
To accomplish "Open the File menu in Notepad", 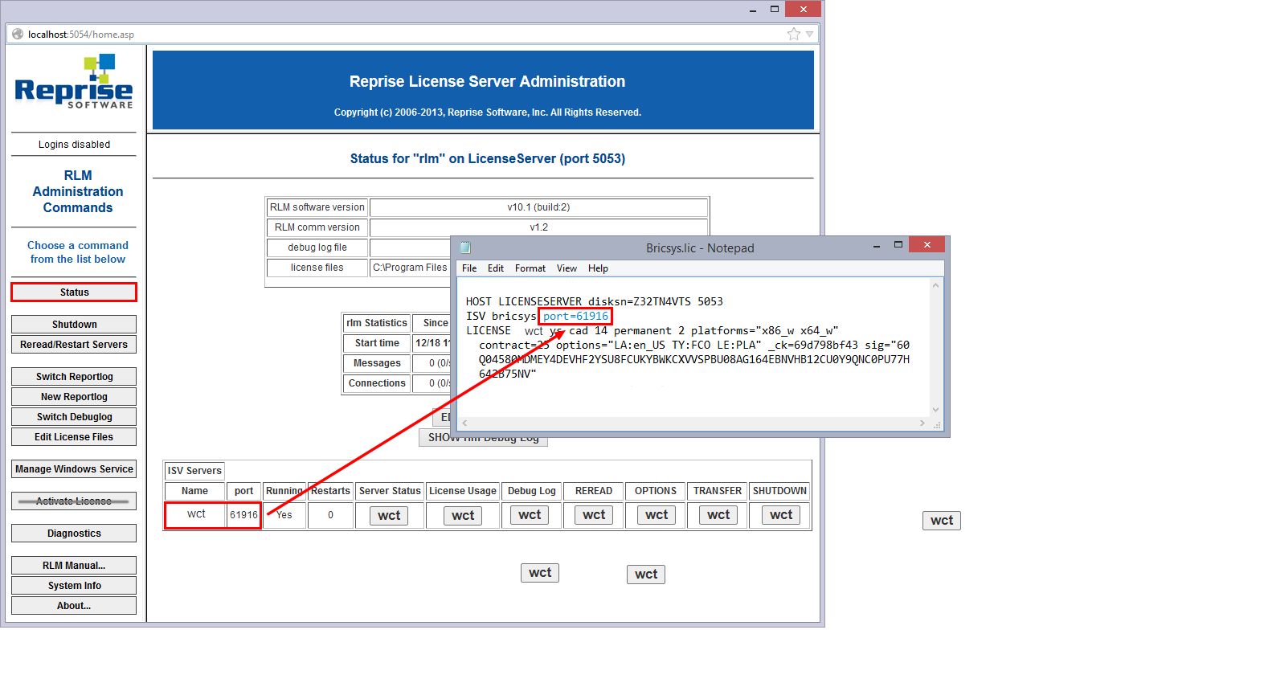I will [x=469, y=268].
